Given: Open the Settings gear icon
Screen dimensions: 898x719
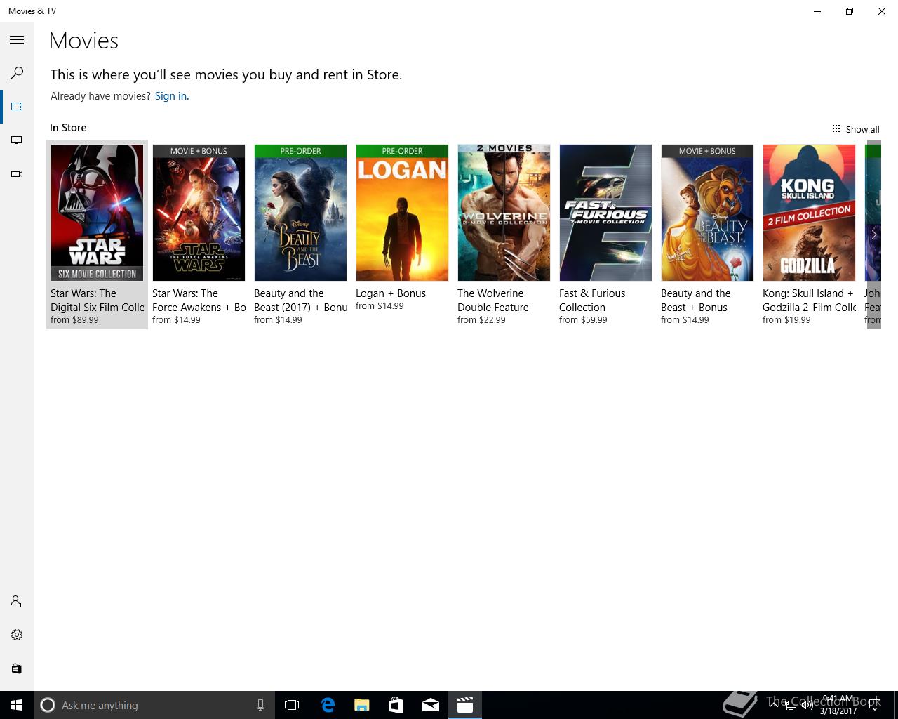Looking at the screenshot, I should (17, 635).
